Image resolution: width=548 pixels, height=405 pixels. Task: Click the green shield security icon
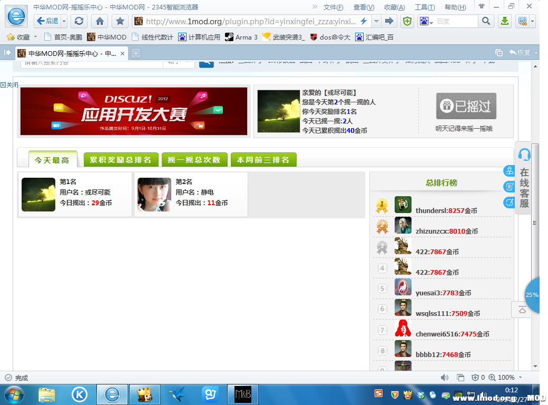click(x=407, y=21)
